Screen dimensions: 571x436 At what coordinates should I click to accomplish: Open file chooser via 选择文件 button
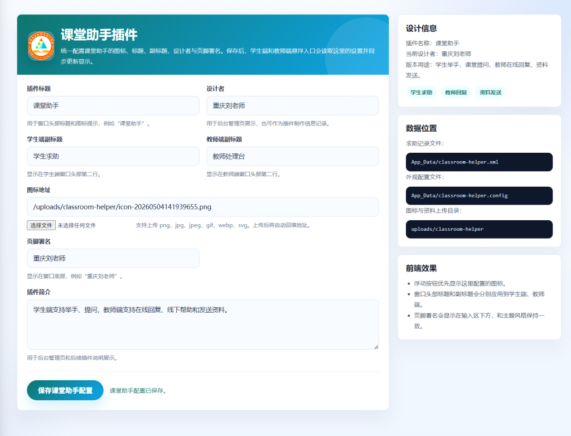(41, 225)
